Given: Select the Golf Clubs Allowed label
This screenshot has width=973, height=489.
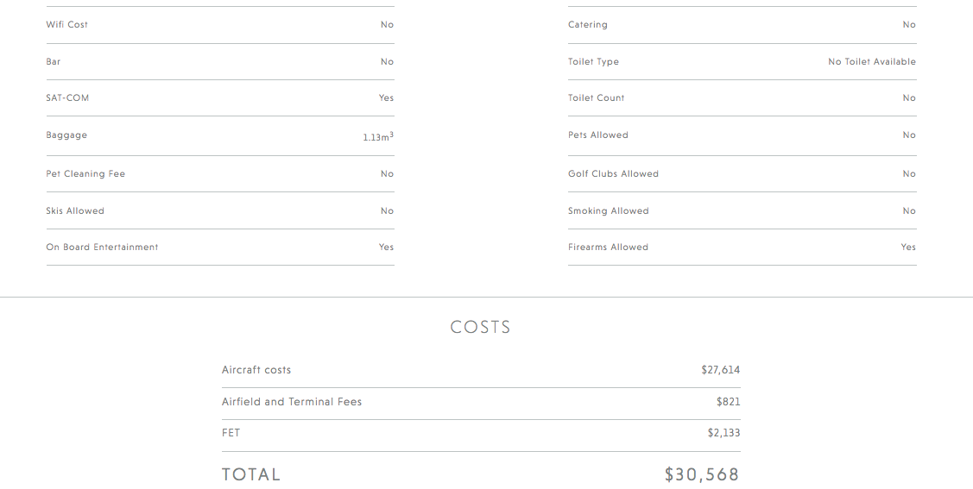Looking at the screenshot, I should click(613, 174).
